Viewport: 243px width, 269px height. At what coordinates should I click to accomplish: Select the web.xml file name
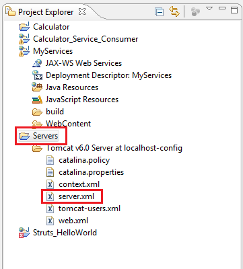tap(73, 221)
